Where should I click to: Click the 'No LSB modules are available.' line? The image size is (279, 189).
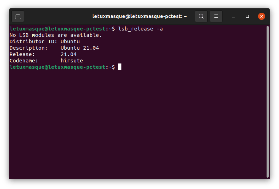point(56,35)
